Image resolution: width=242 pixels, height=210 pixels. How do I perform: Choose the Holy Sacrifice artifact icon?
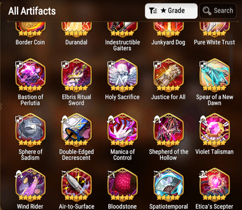122,75
